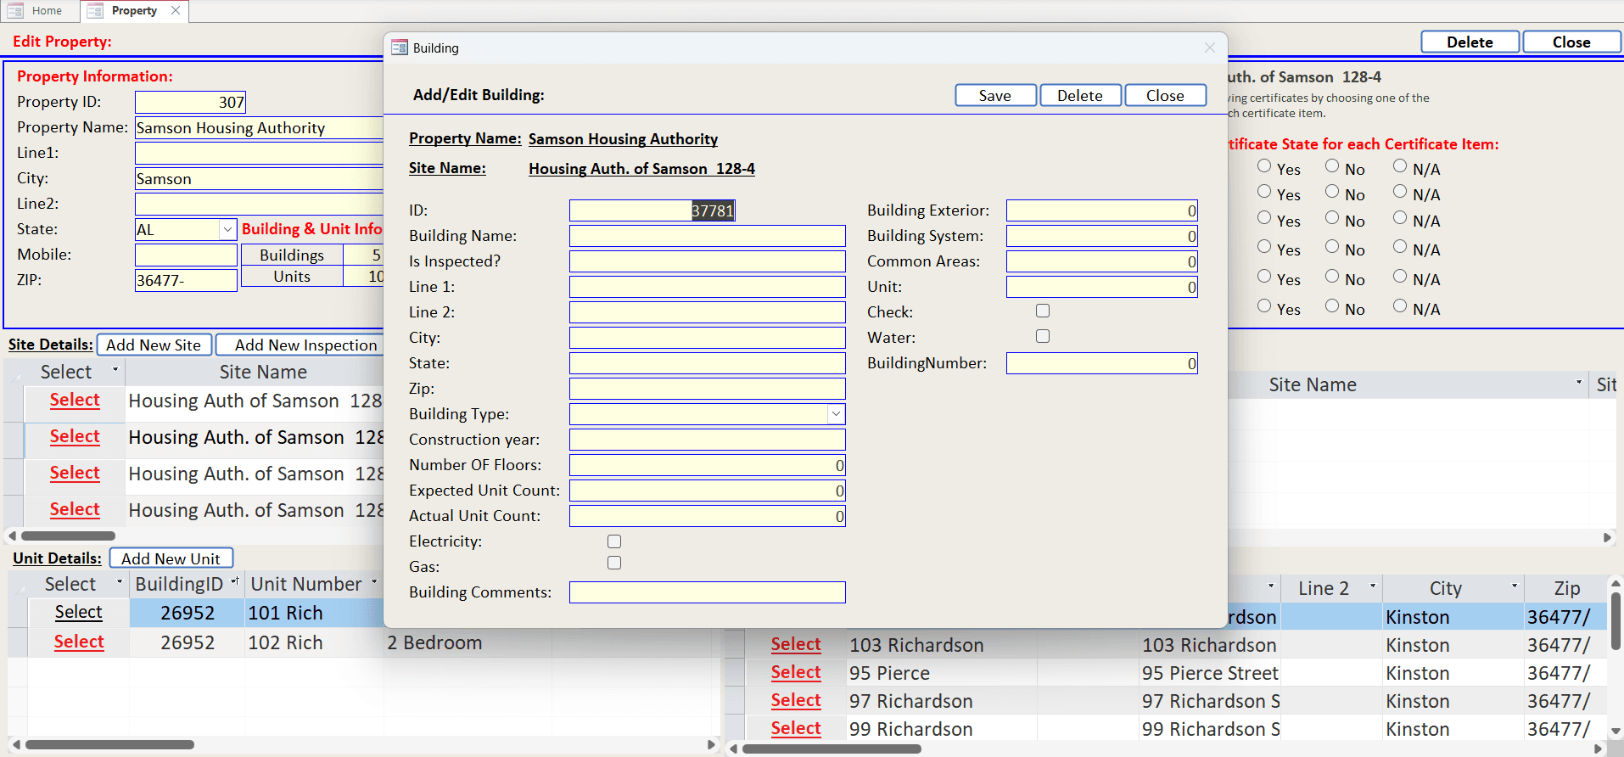Click the Building dialog form icon

(x=400, y=48)
